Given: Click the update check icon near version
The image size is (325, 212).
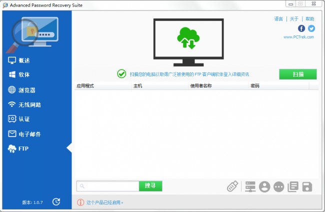Looking at the screenshot, I should pos(56,201).
